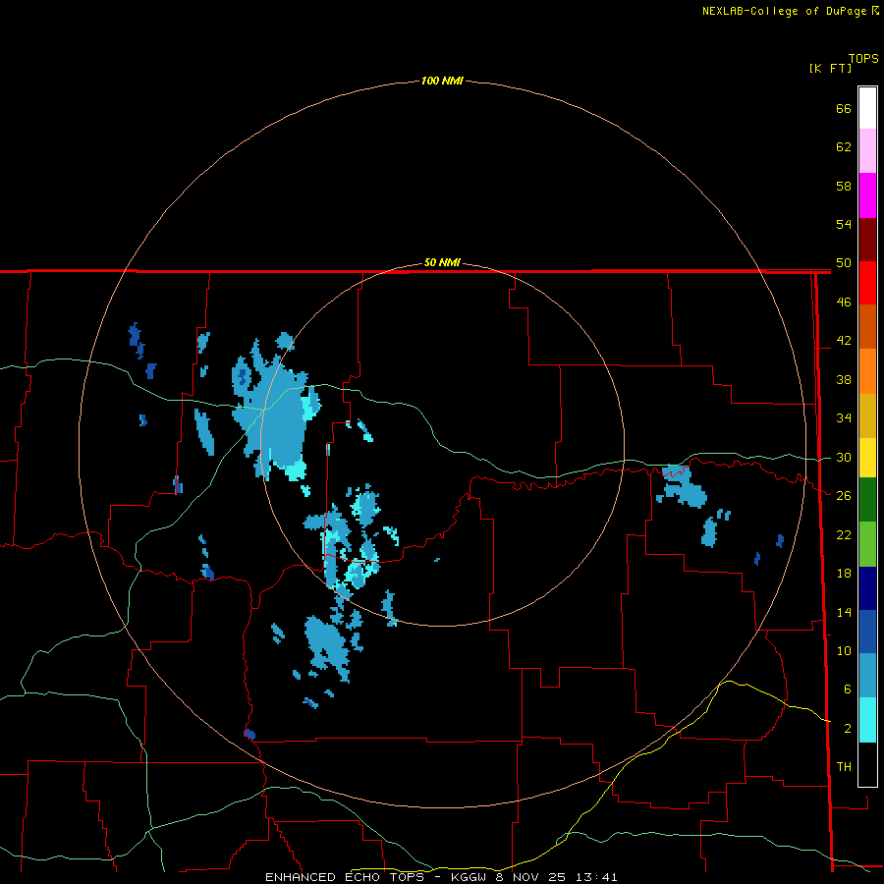Click the TH label beside the legend
Screen dimensions: 884x884
[x=844, y=766]
